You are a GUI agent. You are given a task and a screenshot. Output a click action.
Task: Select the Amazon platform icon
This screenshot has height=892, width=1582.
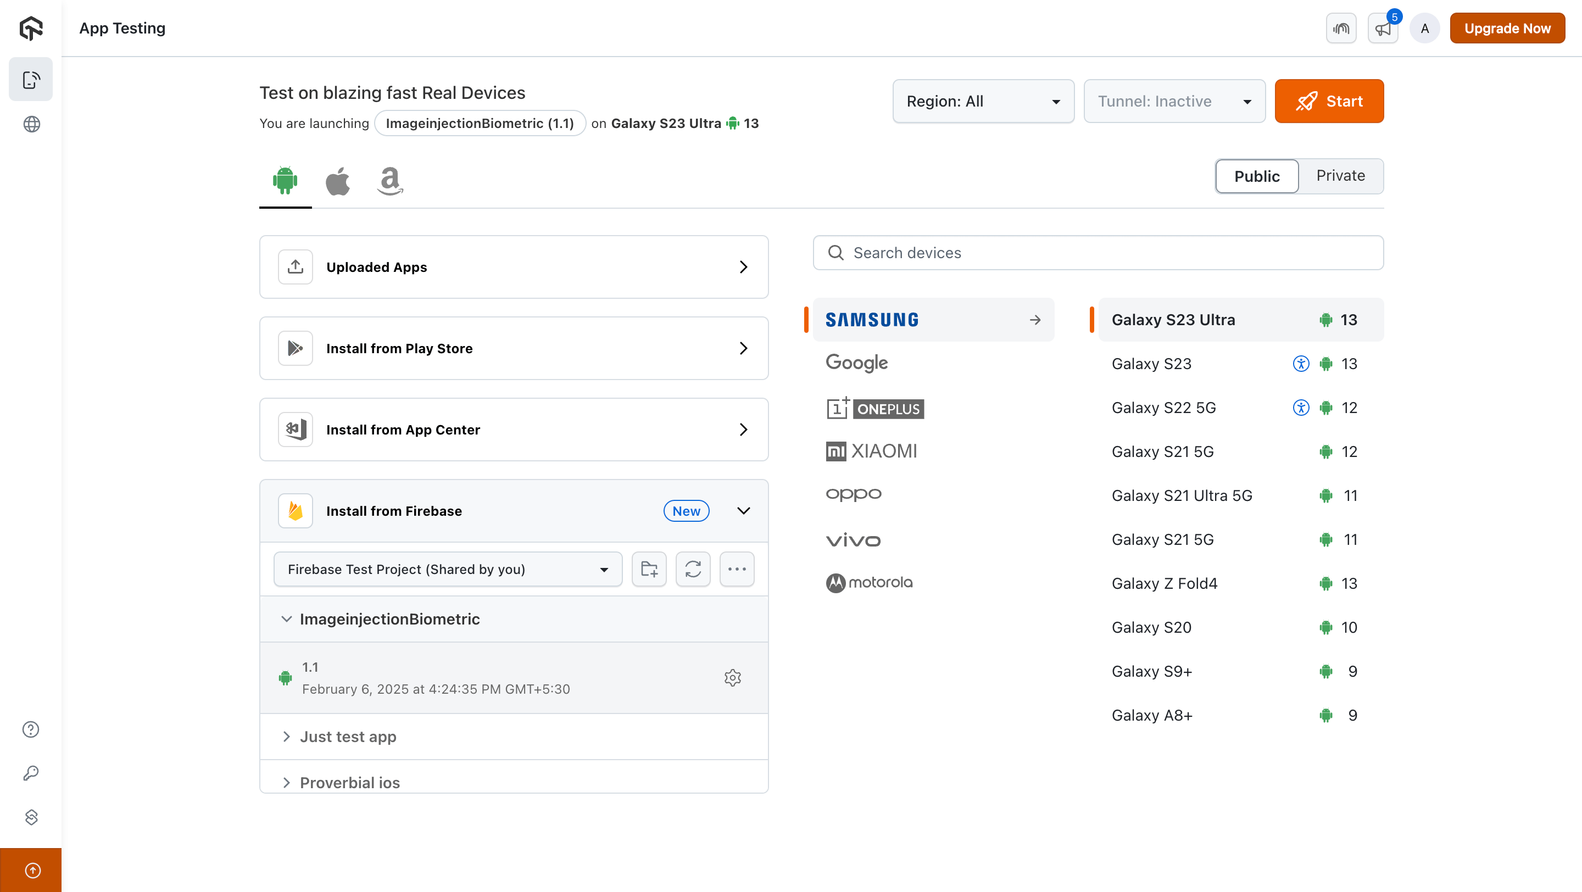click(x=389, y=181)
